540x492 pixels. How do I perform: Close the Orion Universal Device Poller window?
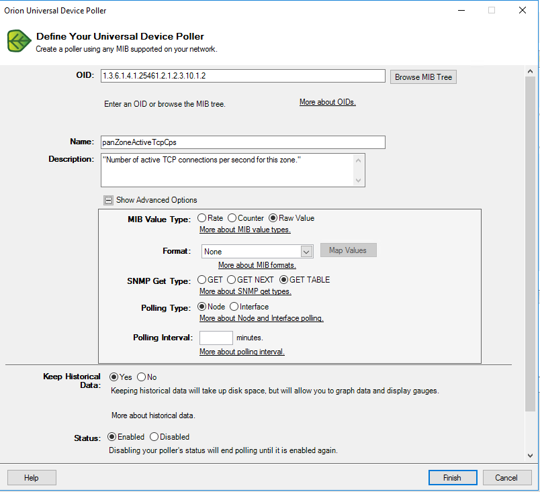click(x=523, y=10)
